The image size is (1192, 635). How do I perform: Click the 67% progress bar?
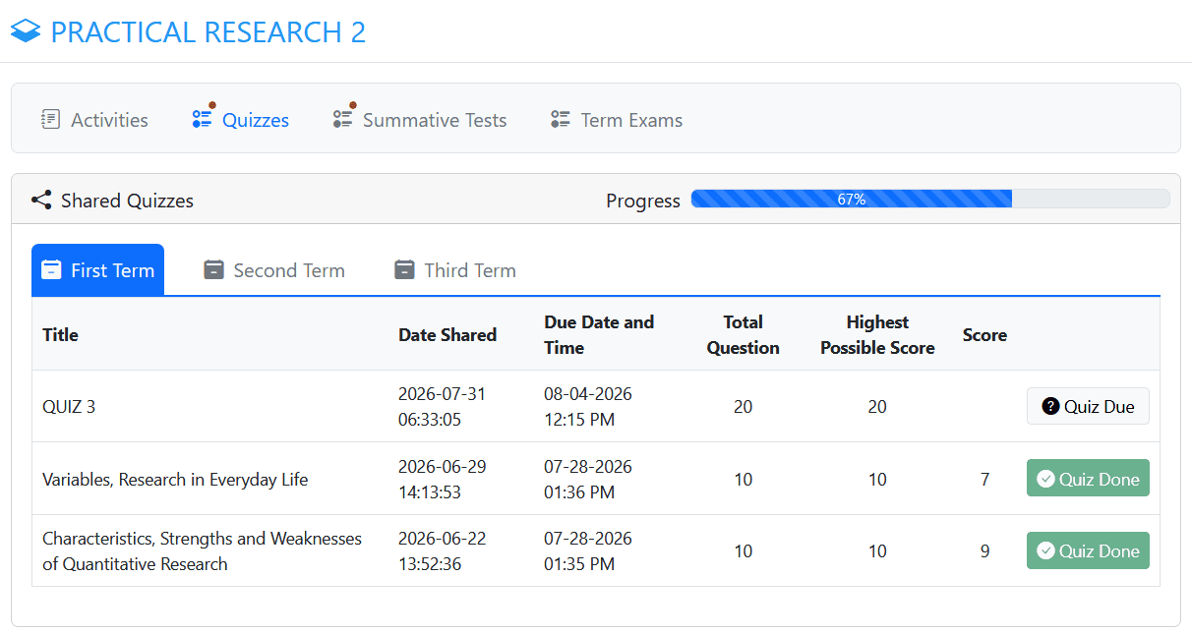point(930,199)
